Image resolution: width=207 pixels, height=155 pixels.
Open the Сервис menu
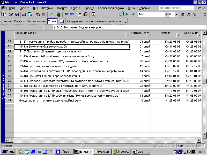click(76, 8)
